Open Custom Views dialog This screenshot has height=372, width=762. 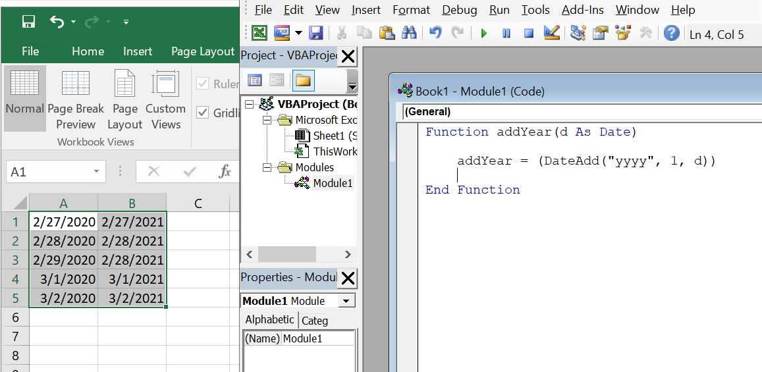point(166,99)
